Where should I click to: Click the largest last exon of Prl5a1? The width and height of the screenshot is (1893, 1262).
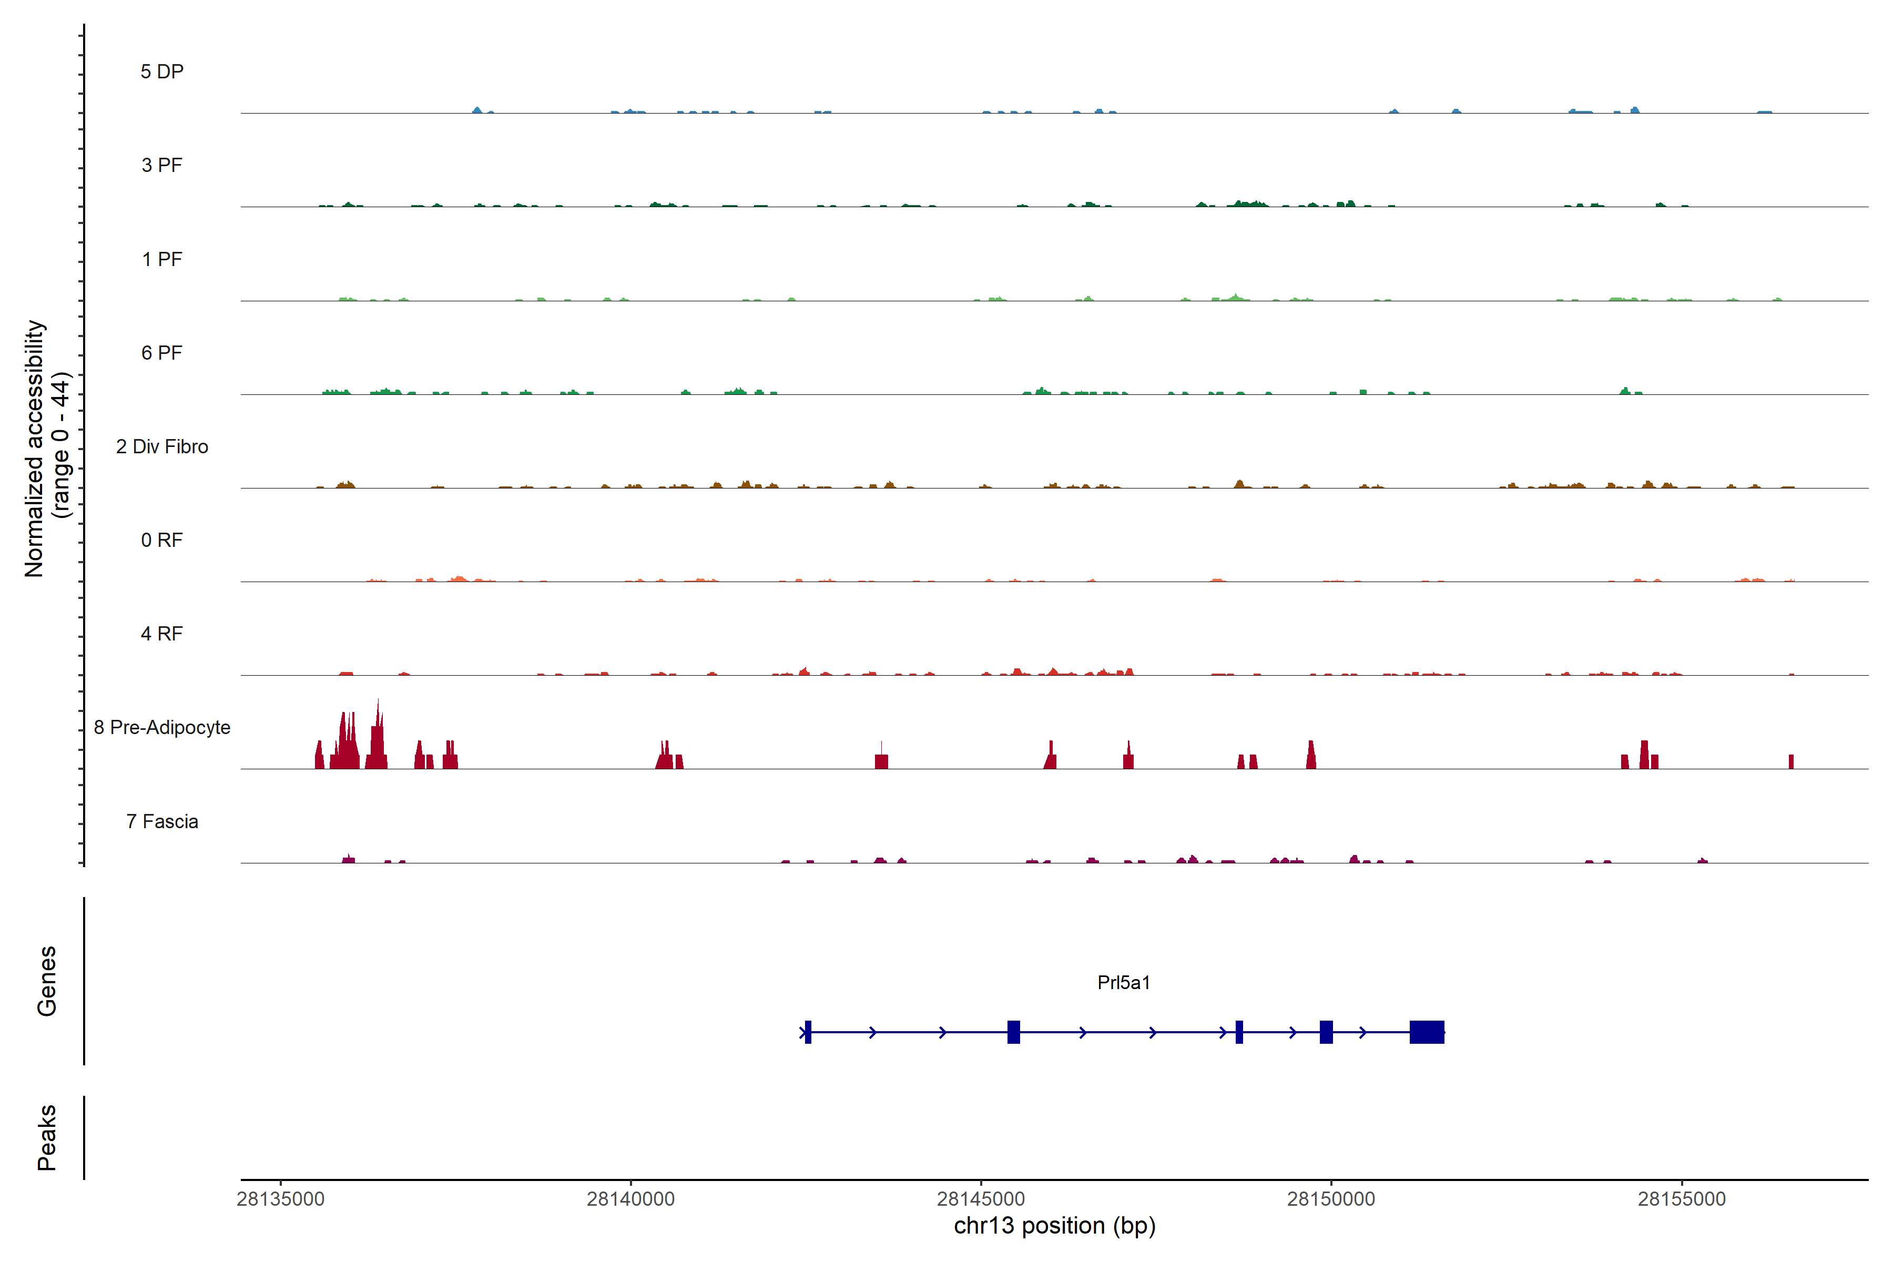tap(1427, 1032)
